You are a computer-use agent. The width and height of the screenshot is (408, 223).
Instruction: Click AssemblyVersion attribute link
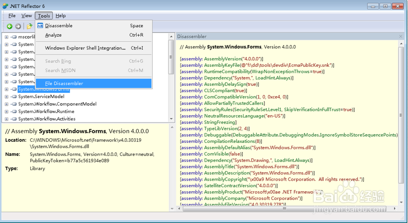tap(223, 59)
